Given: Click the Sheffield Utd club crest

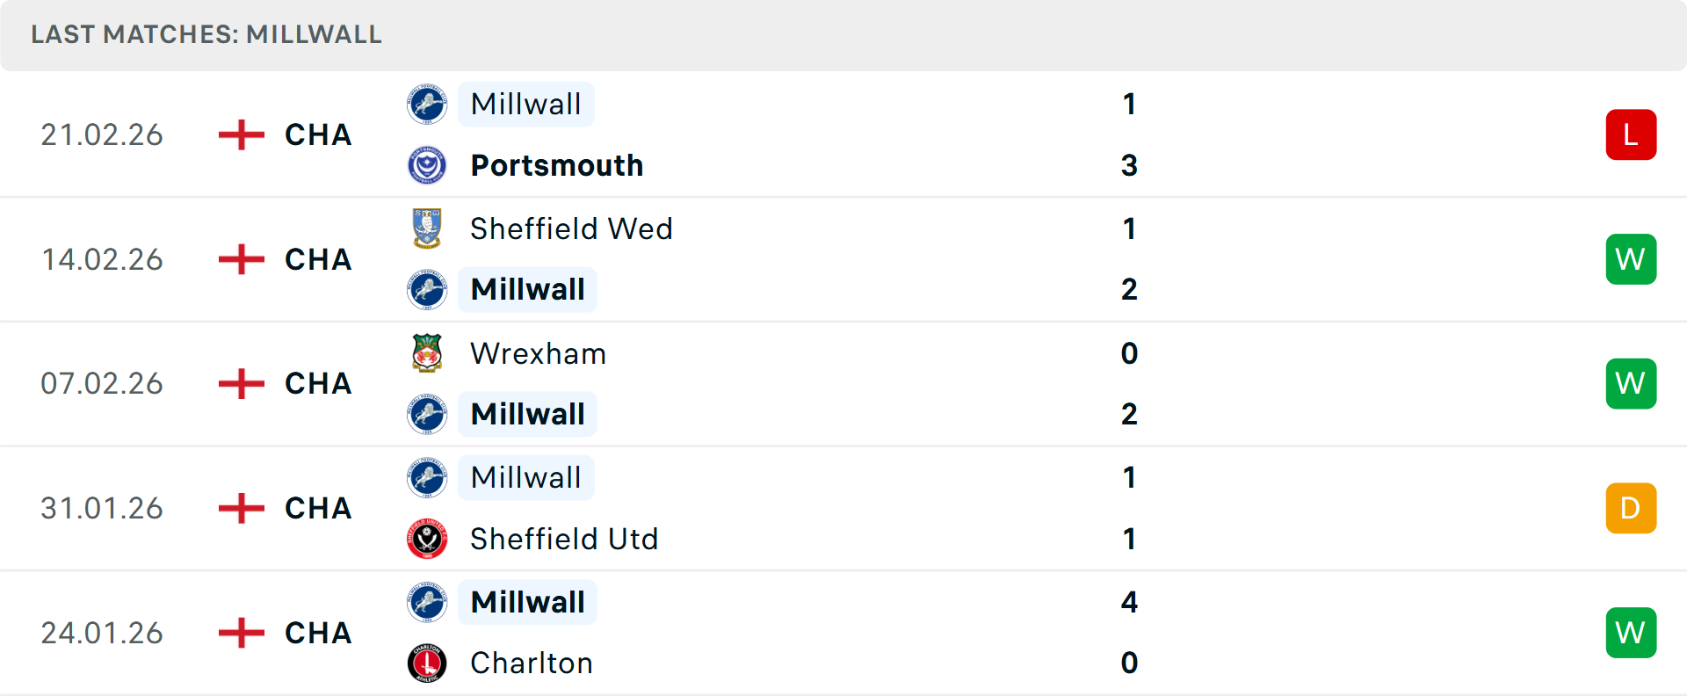Looking at the screenshot, I should tap(427, 539).
